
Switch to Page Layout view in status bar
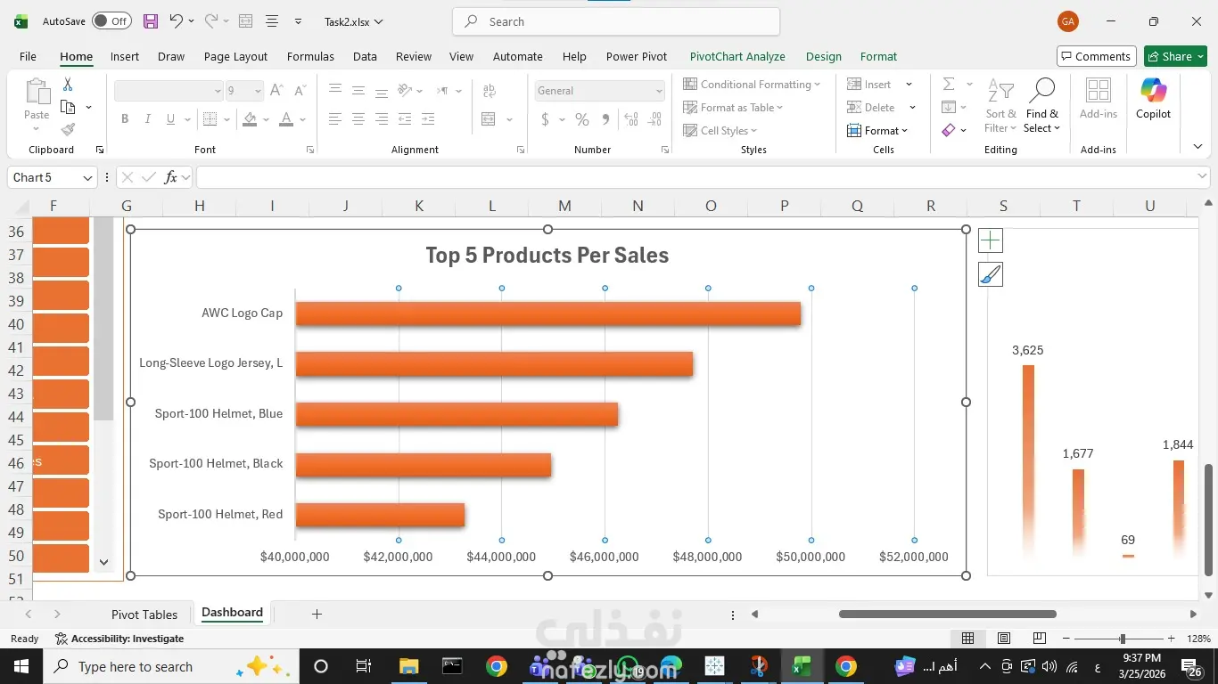1004,639
